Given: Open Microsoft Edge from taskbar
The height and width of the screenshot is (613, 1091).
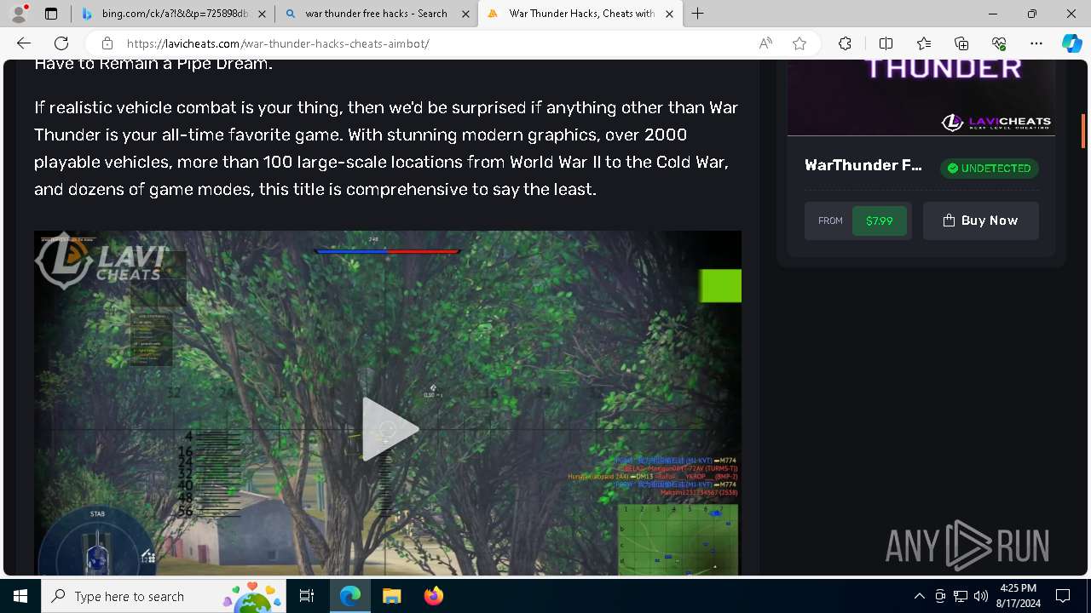Looking at the screenshot, I should [x=350, y=596].
